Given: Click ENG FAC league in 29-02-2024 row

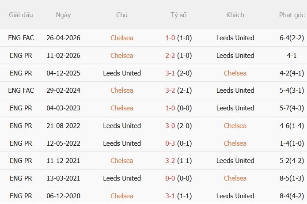Looking at the screenshot, I should pos(21,91).
